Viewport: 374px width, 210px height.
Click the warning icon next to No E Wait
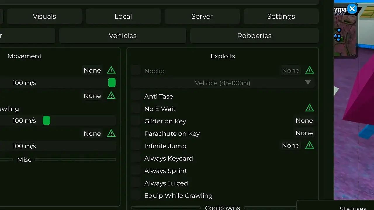pos(309,108)
